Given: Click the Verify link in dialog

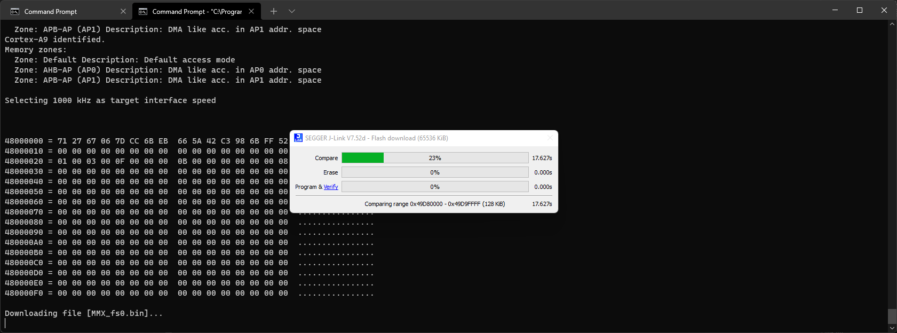Looking at the screenshot, I should coord(331,187).
